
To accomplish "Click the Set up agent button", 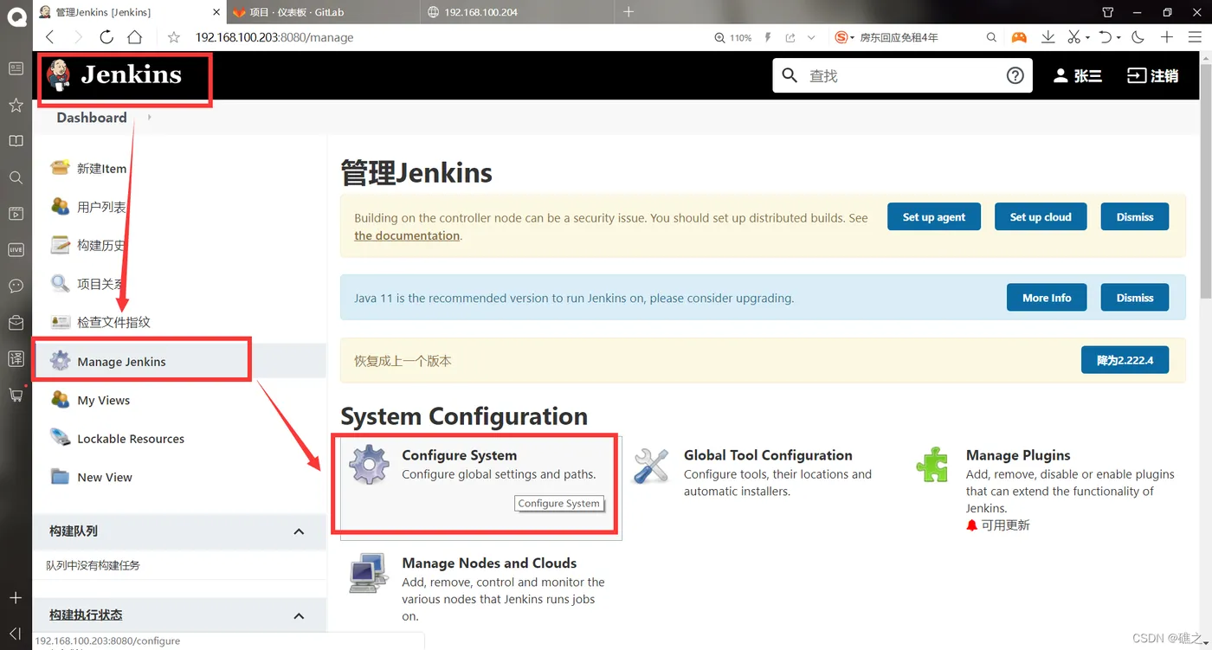I will click(934, 216).
